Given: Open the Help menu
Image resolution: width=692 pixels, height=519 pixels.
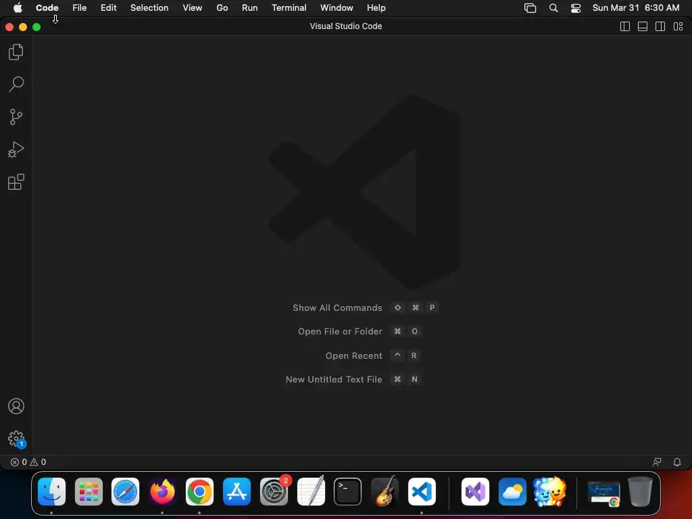Looking at the screenshot, I should coord(376,8).
